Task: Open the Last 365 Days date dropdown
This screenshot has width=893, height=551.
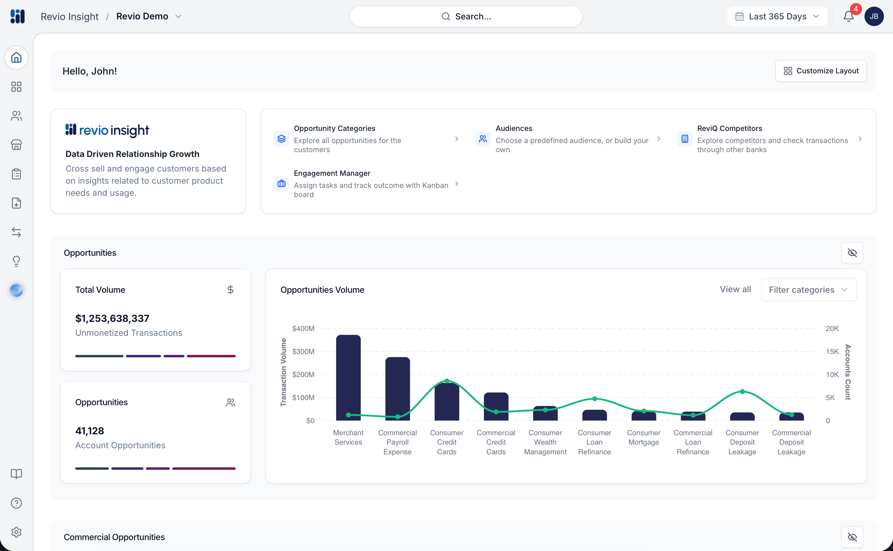Action: [777, 16]
